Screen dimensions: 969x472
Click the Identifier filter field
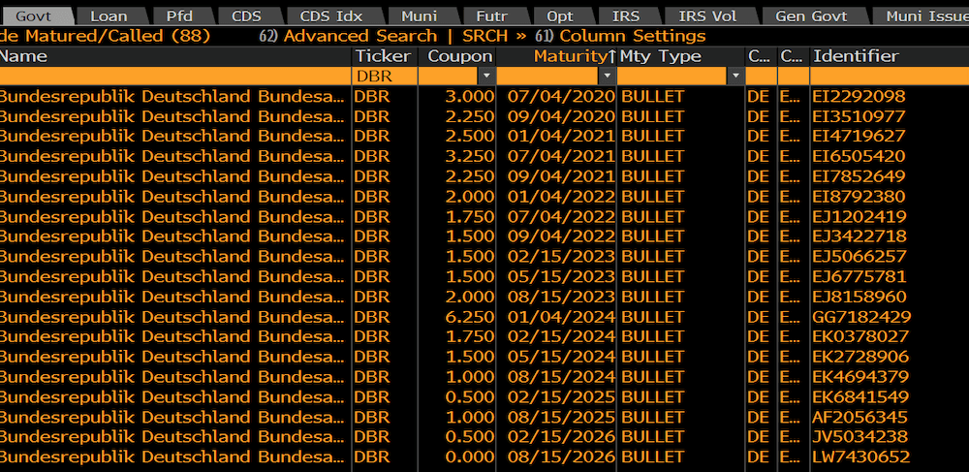890,76
